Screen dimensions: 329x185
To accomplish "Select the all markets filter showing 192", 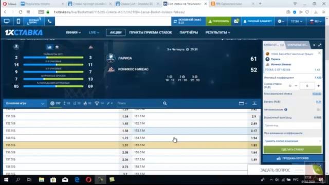I will pyautogui.click(x=56, y=103).
